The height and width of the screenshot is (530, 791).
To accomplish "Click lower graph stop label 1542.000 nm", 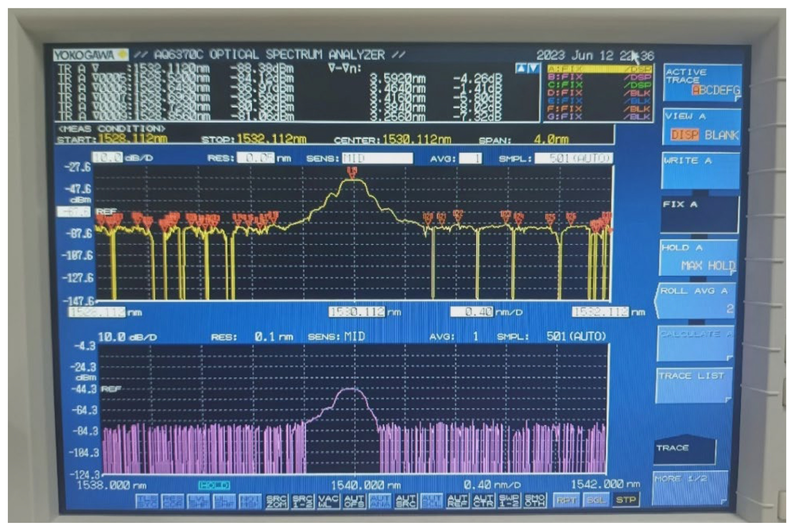I will (605, 485).
